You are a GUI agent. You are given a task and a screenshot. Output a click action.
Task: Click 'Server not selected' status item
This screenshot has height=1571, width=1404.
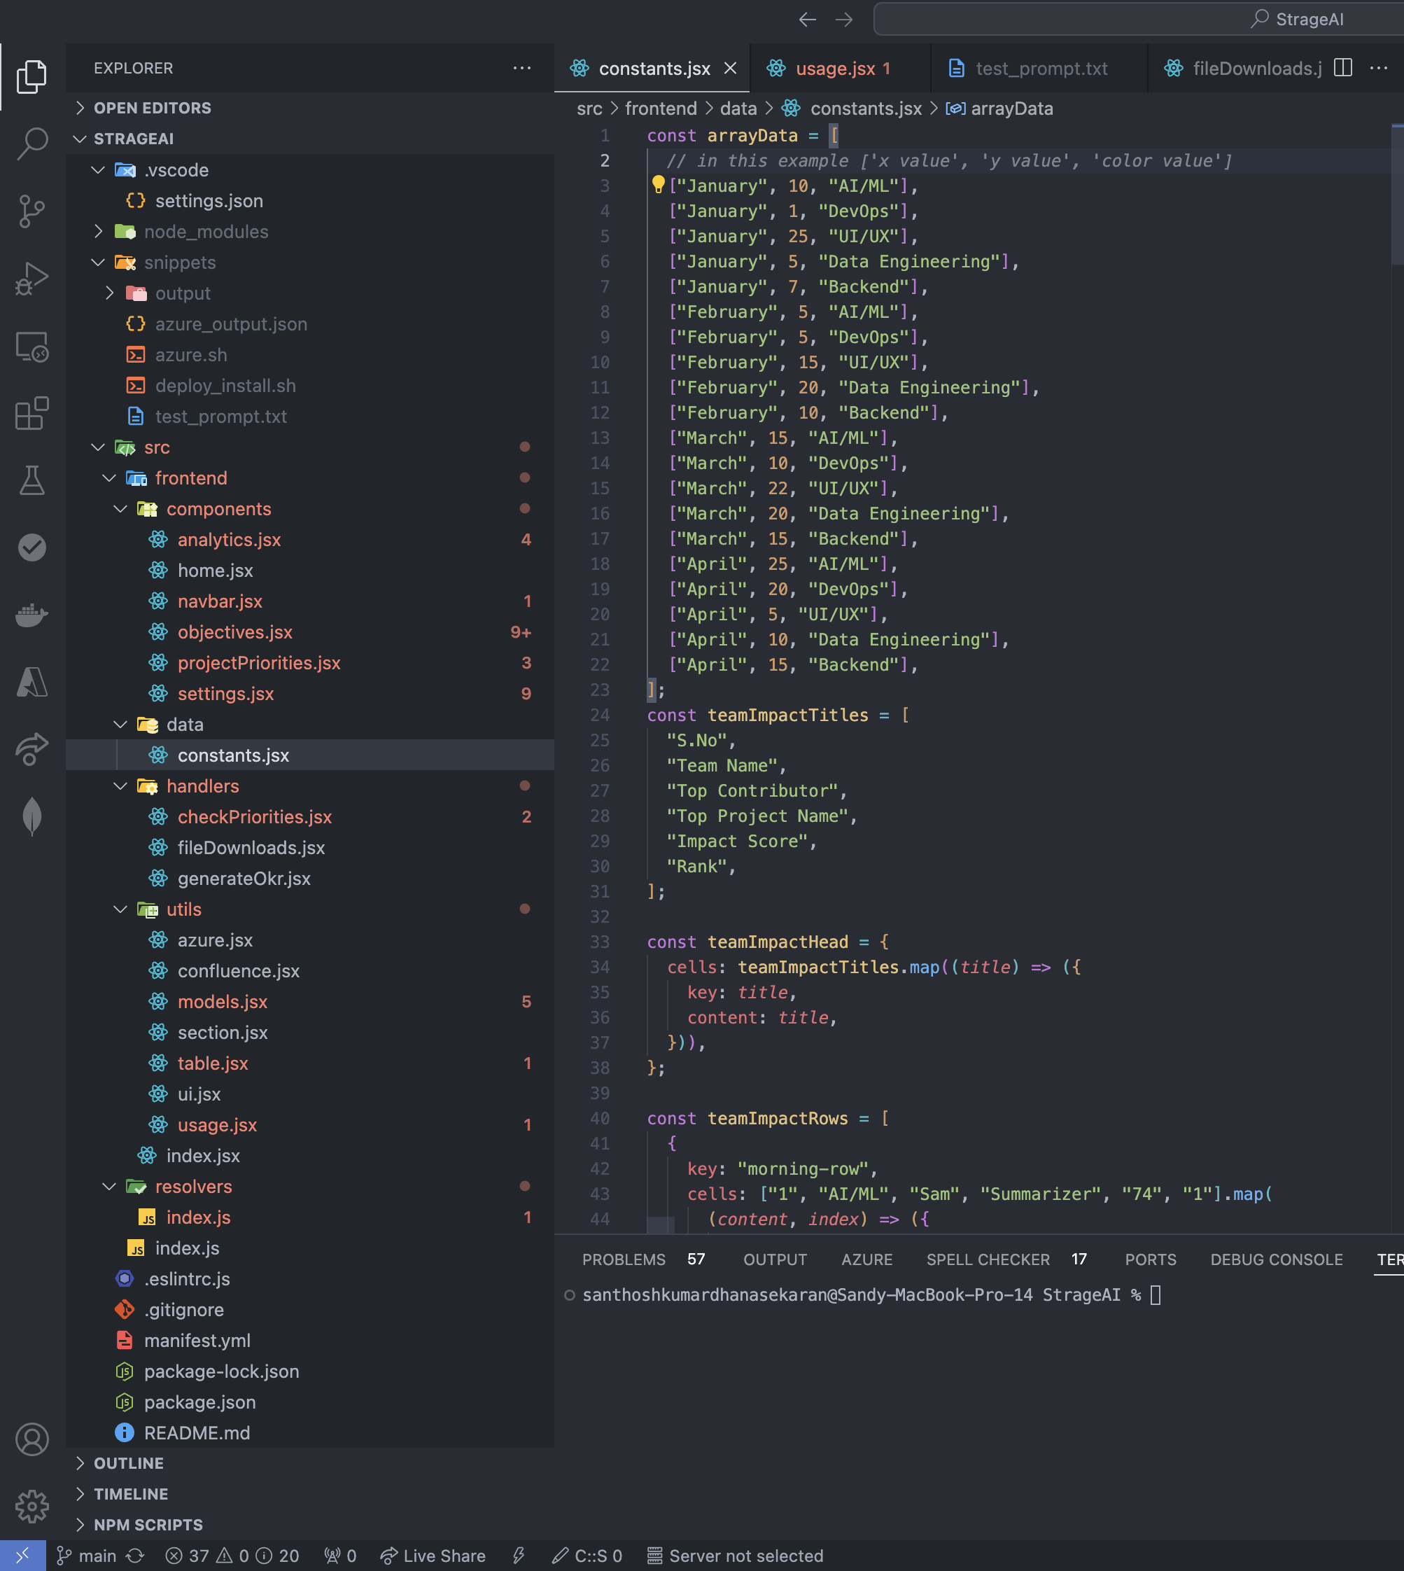734,1556
